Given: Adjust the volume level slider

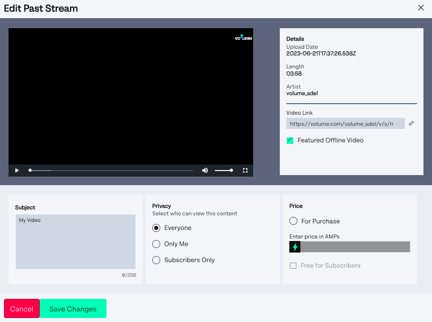Looking at the screenshot, I should click(224, 171).
